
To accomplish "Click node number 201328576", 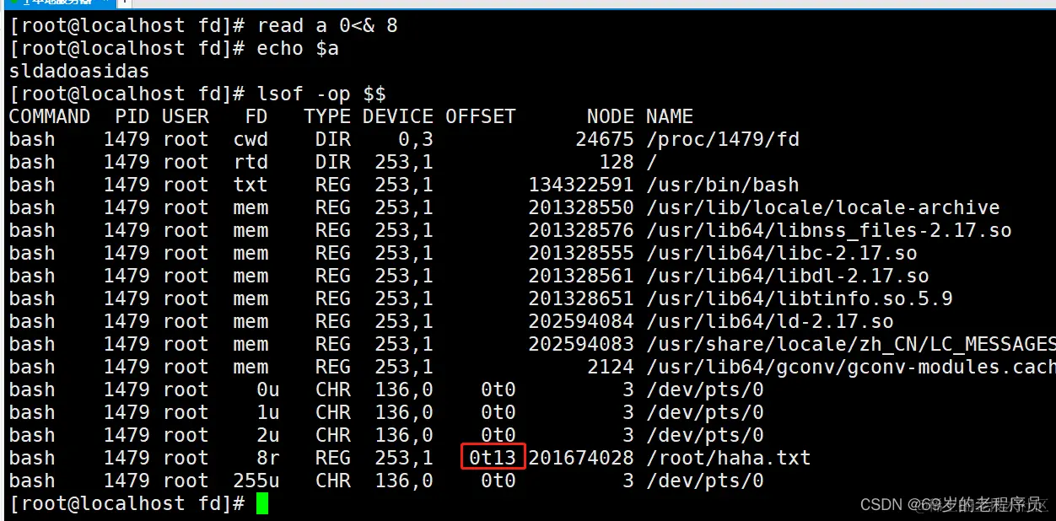I will click(x=581, y=231).
